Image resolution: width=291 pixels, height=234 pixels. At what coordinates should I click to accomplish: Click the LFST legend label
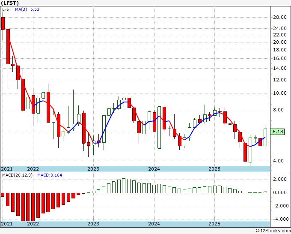[7, 9]
